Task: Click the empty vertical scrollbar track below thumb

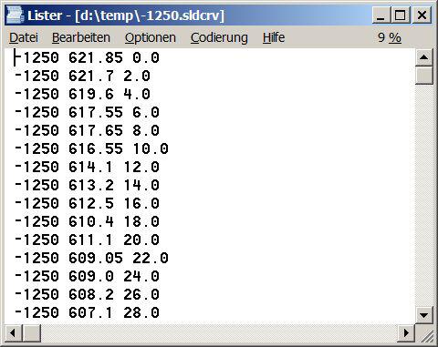Action: pos(423,195)
